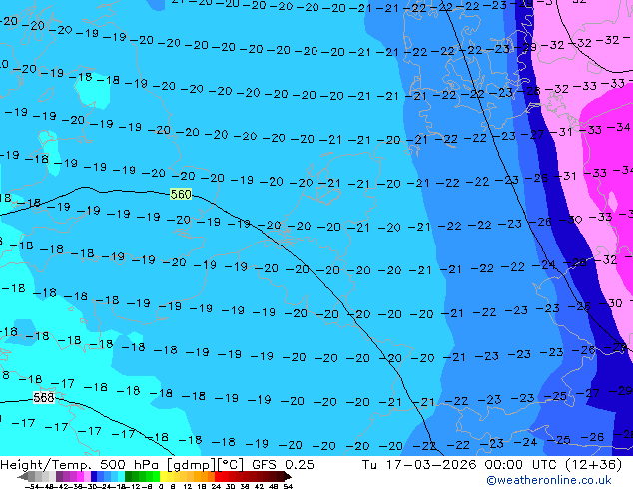The image size is (633, 489).
Task: Click the 'GFS 0.25' model label
Action: click(283, 465)
